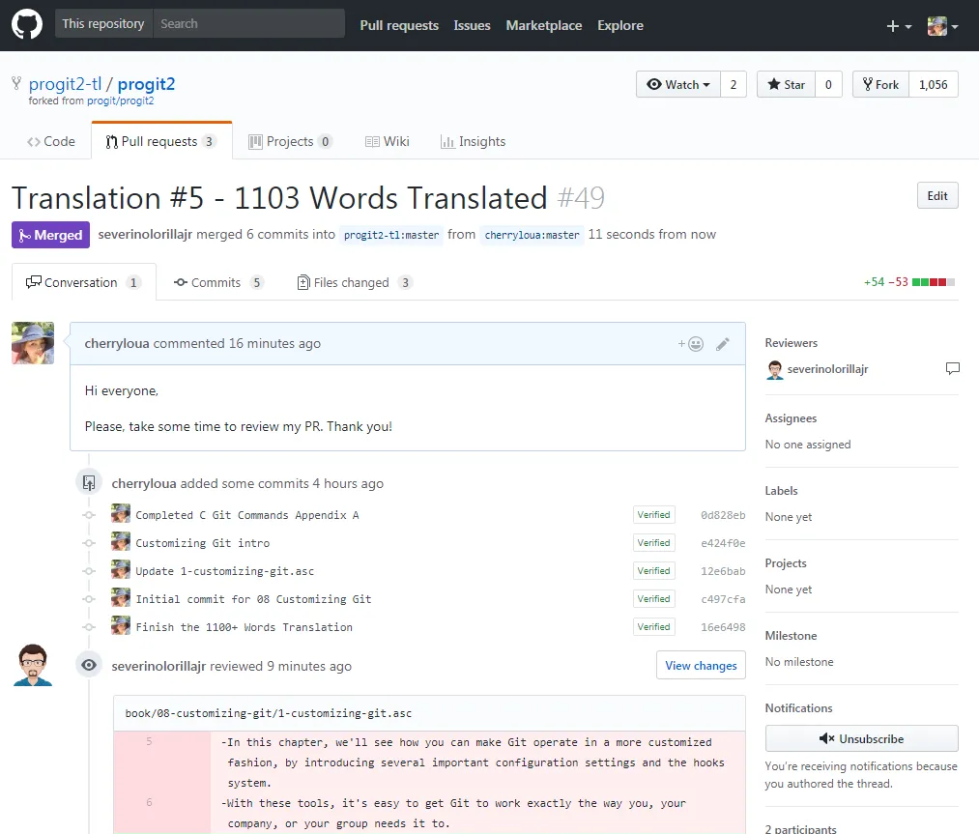Open the progit2-tl organization link
Viewport: 979px width, 834px height.
65,84
